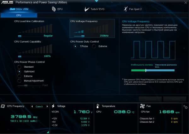Screen dimensions: 189x134
Task: Adjust CPU Voltage Frequency slider handle
Action: click(83, 36)
